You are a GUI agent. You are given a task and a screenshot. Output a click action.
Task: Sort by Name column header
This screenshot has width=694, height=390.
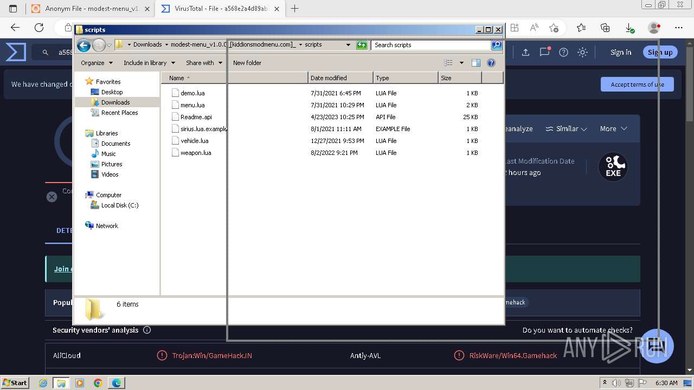[x=234, y=78]
